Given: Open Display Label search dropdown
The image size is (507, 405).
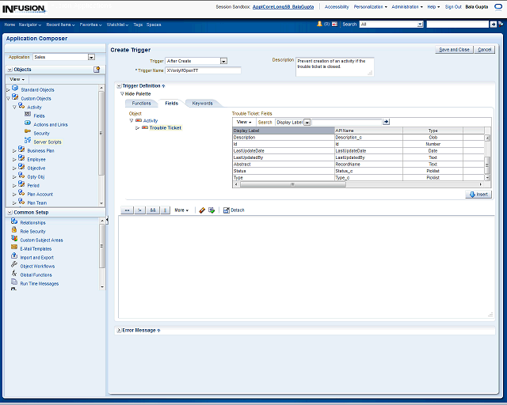Looking at the screenshot, I should click(x=307, y=122).
